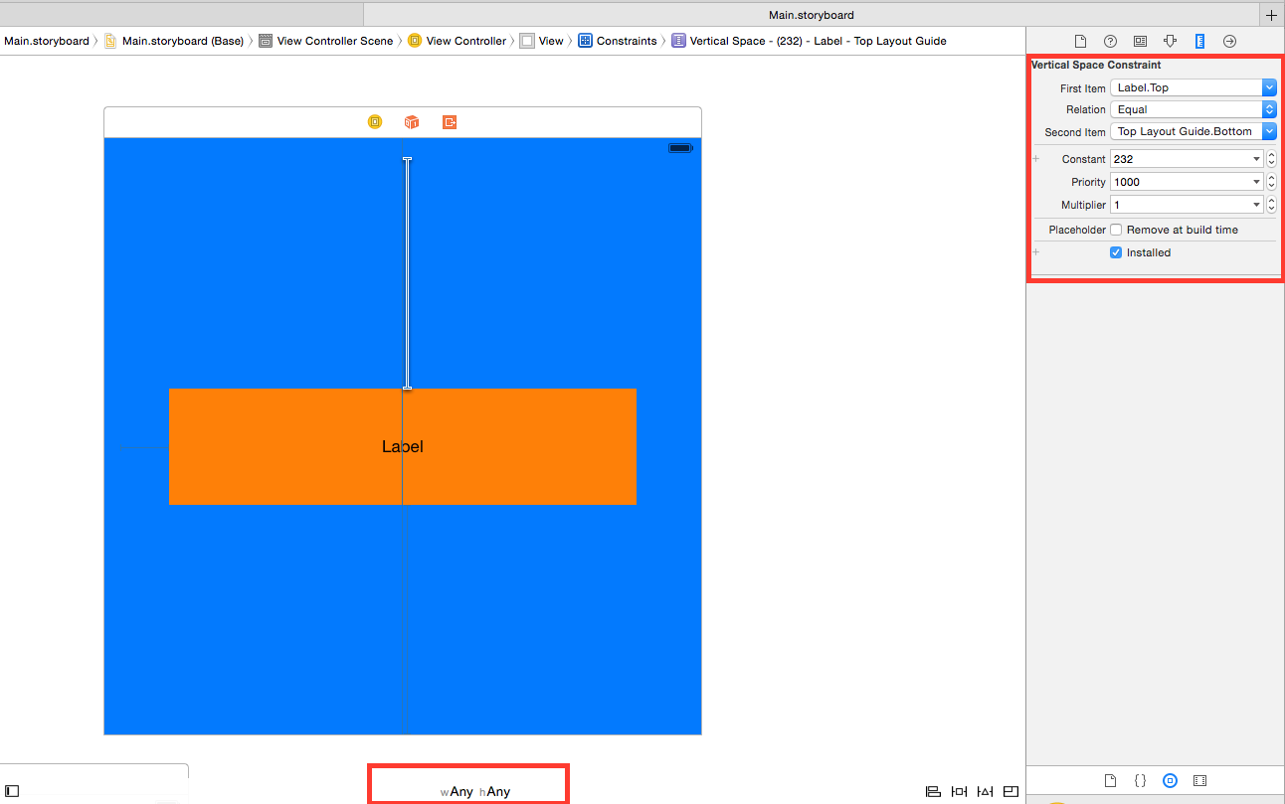Click View Controller Scene breadcrumb
The image size is (1285, 804).
[326, 41]
